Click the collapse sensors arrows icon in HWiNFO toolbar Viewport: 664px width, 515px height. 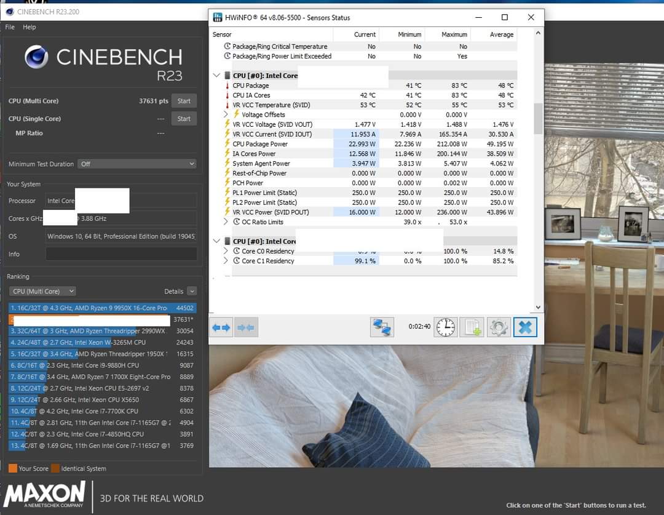(246, 327)
